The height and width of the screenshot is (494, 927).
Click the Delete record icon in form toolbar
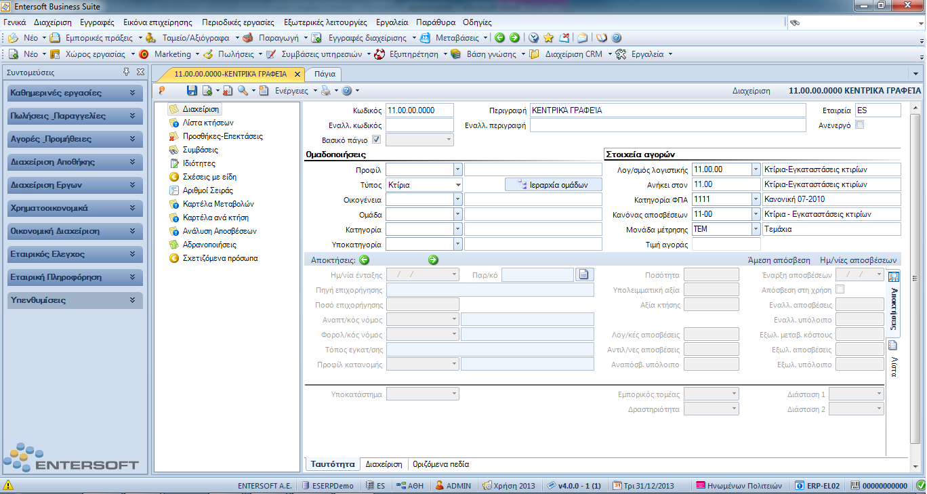coord(228,90)
